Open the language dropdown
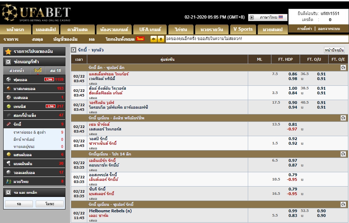The width and height of the screenshot is (349, 223). [x=268, y=18]
